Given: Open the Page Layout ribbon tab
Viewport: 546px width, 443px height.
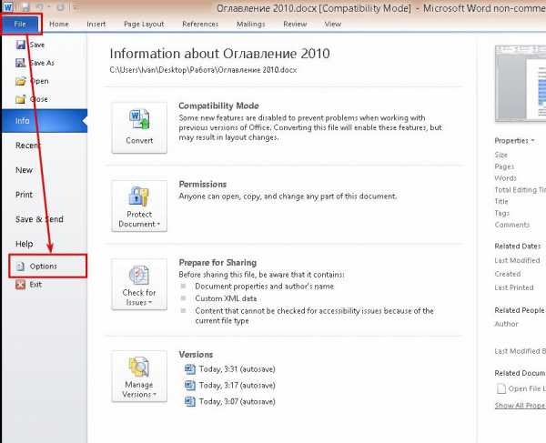Looking at the screenshot, I should pos(144,24).
